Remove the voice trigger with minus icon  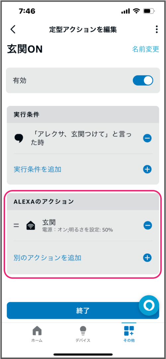(147, 138)
